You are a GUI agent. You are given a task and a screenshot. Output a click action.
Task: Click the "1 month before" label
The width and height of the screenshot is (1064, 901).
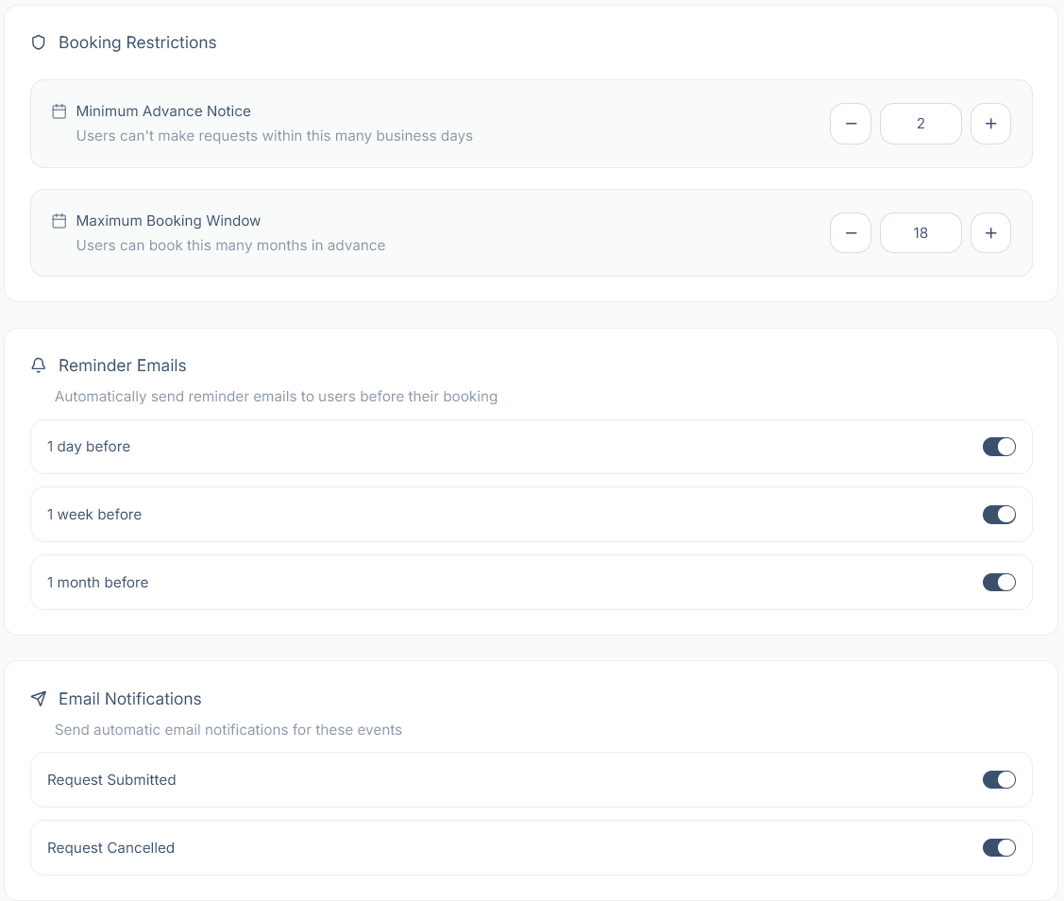click(x=98, y=583)
